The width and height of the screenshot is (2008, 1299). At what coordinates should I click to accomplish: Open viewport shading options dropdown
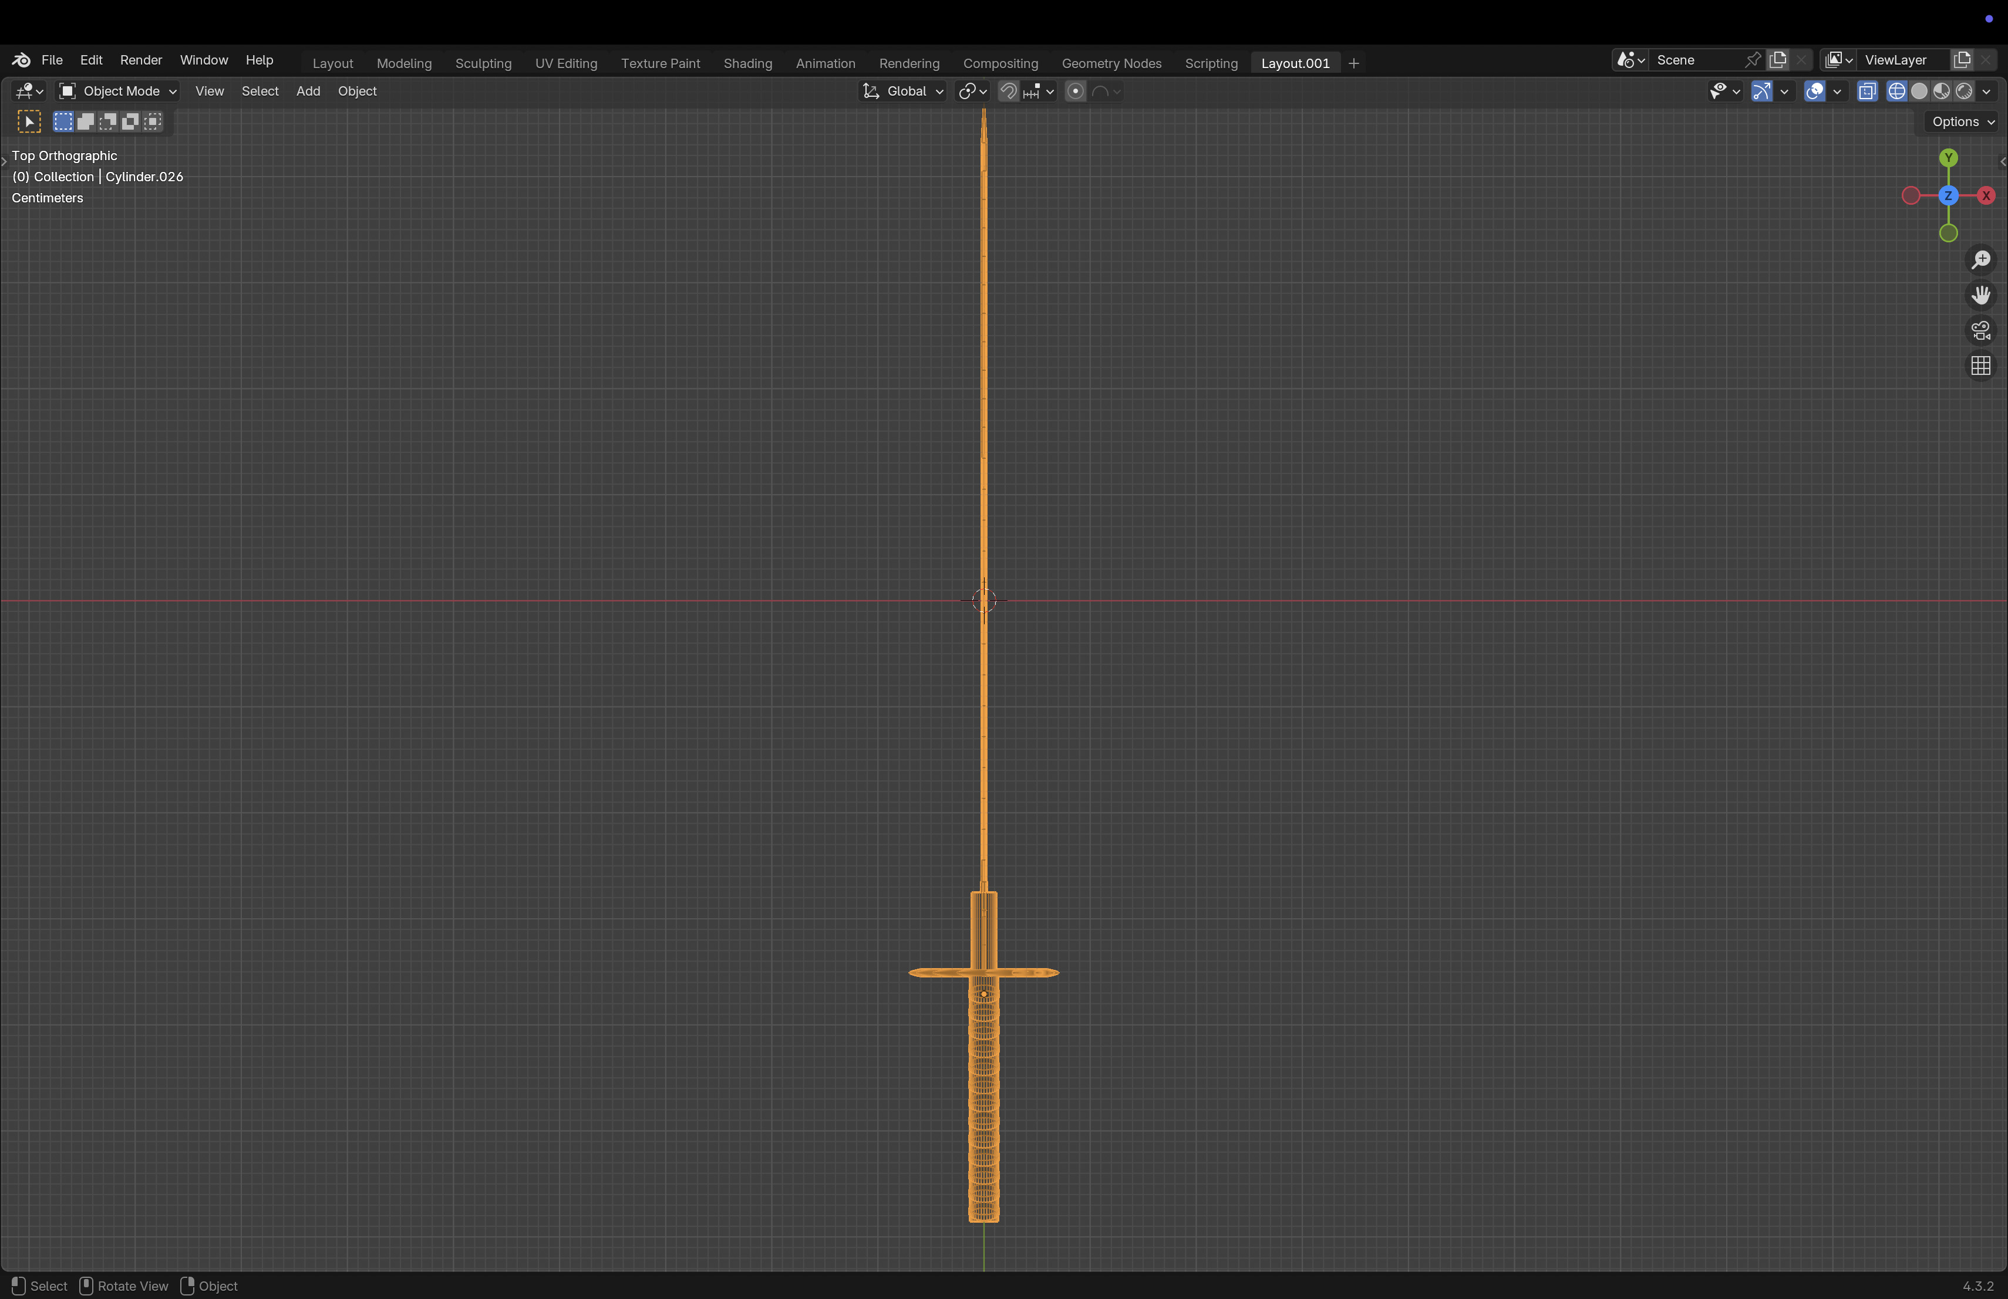pos(1986,91)
